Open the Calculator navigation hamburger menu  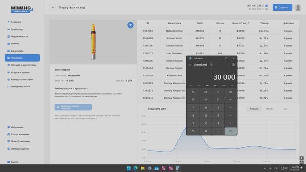pos(190,65)
